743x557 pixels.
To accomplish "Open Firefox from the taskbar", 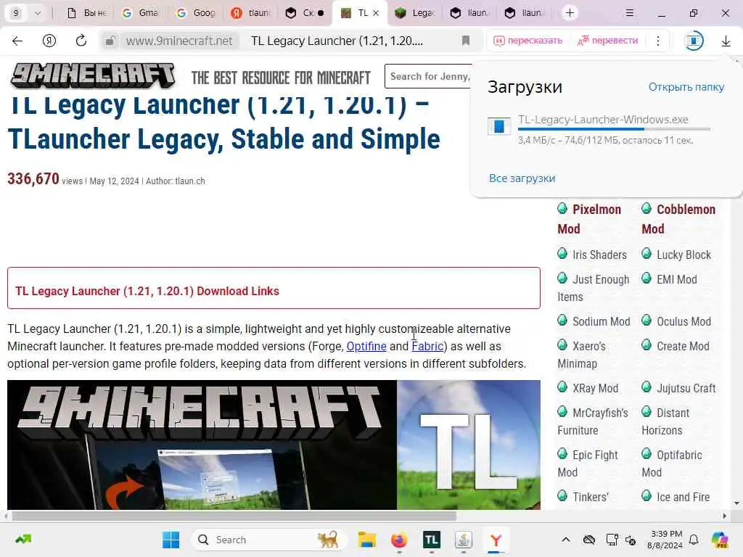I will coord(399,540).
